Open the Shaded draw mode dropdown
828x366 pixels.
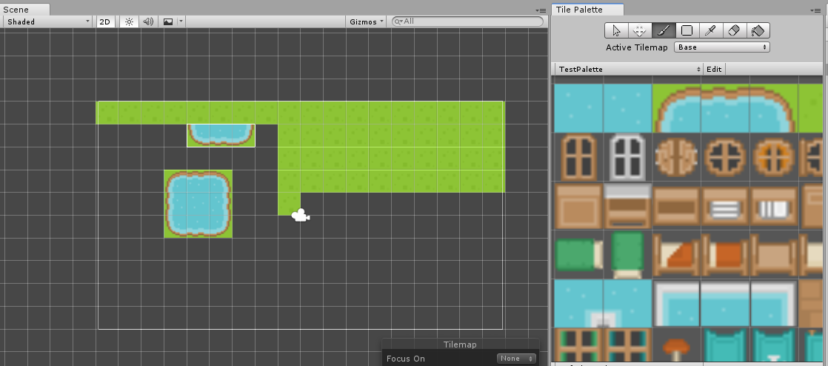click(x=47, y=21)
